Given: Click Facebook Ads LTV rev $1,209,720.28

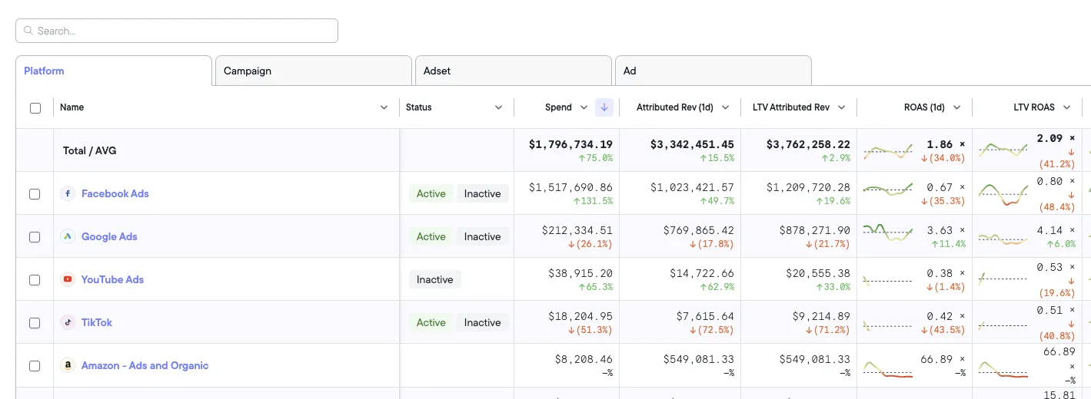Looking at the screenshot, I should (808, 187).
